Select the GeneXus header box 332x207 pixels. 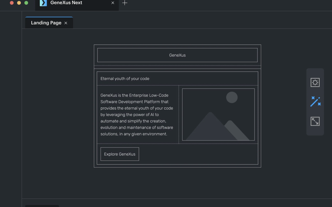tap(177, 55)
